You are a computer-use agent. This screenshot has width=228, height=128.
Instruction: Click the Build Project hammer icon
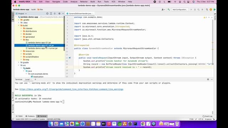pos(169,10)
